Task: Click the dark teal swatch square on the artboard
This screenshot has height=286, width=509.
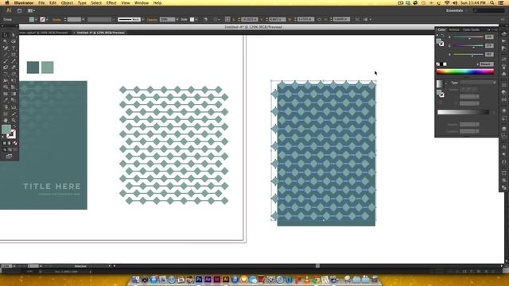Action: [x=33, y=68]
